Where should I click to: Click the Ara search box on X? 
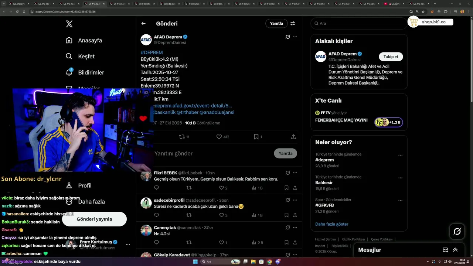click(359, 23)
